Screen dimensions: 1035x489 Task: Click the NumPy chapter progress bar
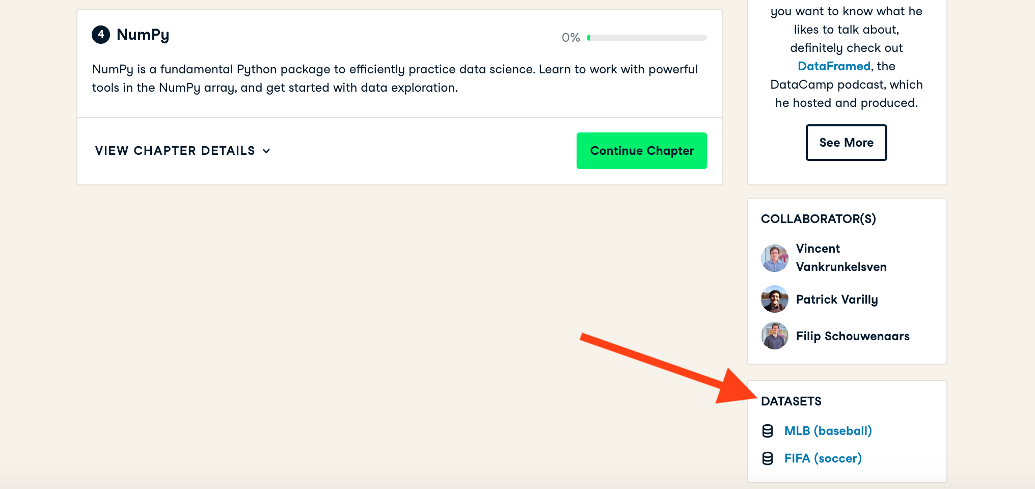click(x=647, y=38)
